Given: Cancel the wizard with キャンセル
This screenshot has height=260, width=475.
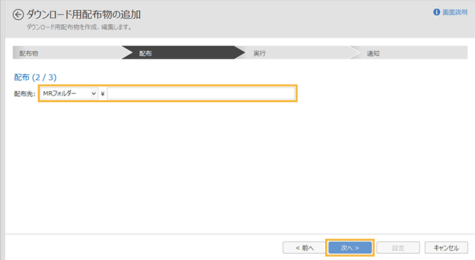Looking at the screenshot, I should tap(446, 248).
